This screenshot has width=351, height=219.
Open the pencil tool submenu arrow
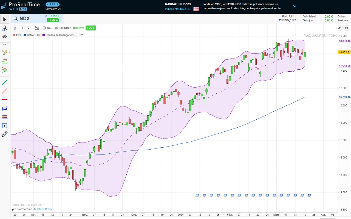pyautogui.click(x=10, y=52)
